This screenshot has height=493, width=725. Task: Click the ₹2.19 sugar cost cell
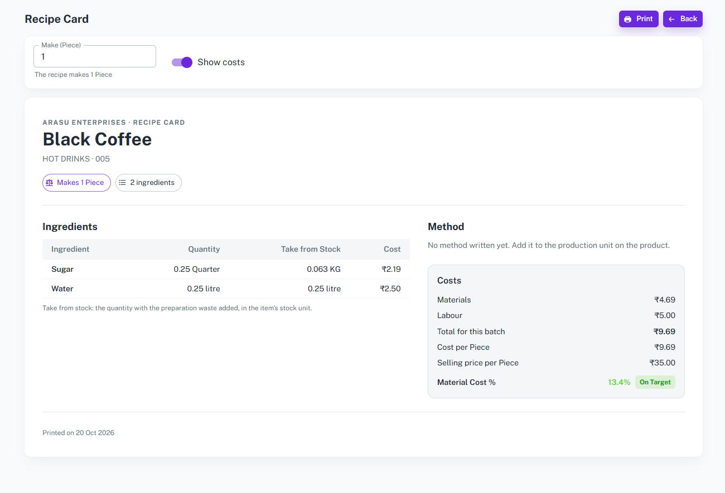pyautogui.click(x=391, y=269)
